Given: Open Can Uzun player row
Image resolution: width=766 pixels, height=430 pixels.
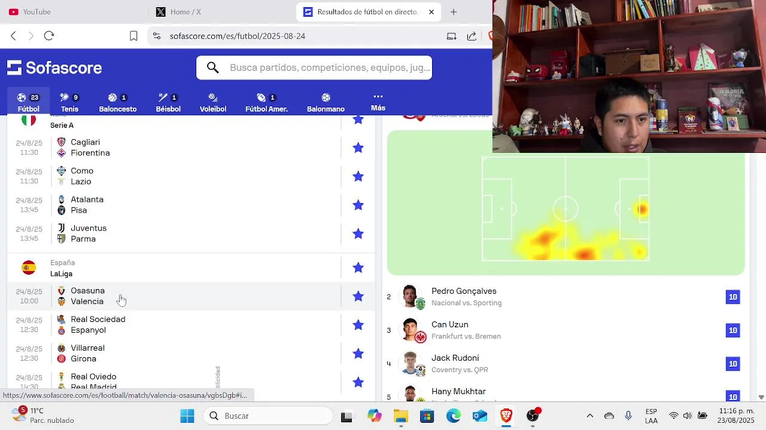Looking at the screenshot, I should click(x=566, y=330).
